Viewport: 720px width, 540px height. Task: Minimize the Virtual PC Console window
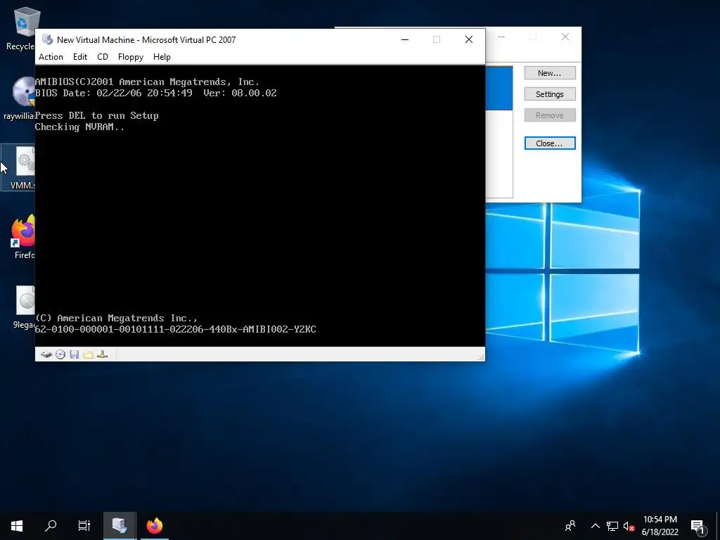click(501, 37)
